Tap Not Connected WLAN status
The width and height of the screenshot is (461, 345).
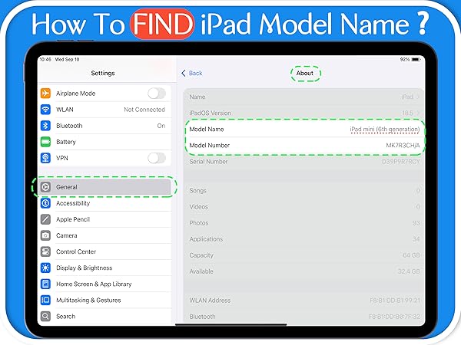point(144,110)
